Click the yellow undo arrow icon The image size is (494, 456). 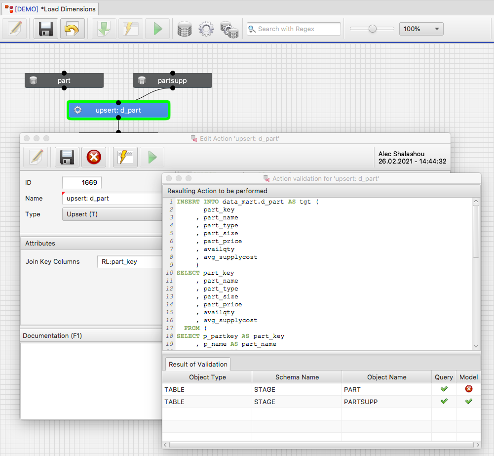(73, 29)
